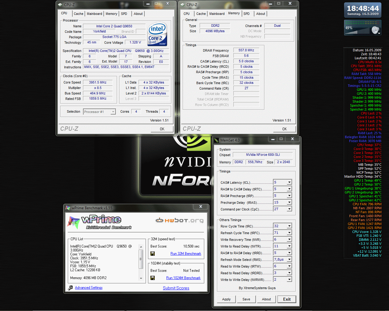The image size is (389, 311).
Task: Click the FSB:DRAM value 5:6
Action: (246, 56)
